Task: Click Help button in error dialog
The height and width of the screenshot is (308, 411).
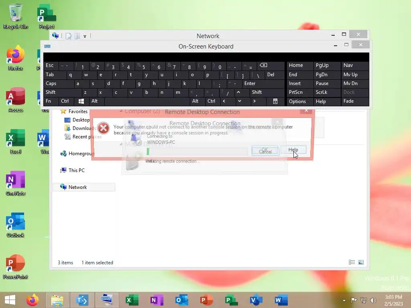Action: point(293,150)
